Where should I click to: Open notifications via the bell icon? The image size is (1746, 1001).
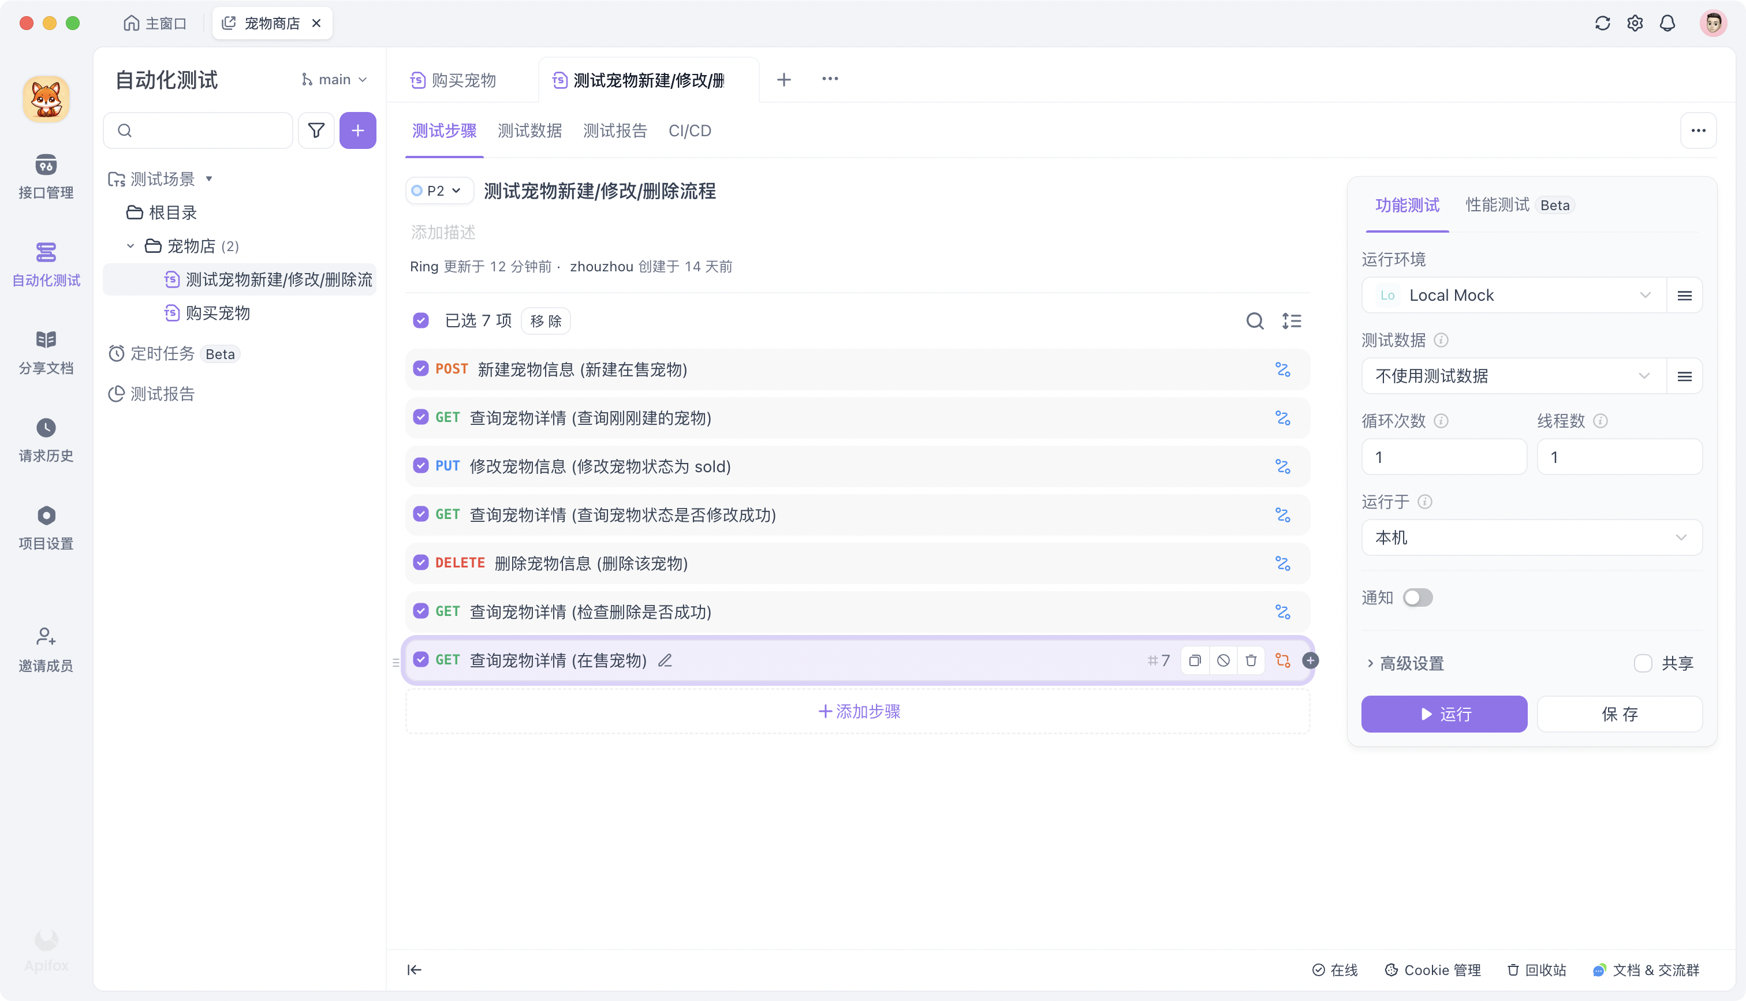[1667, 23]
